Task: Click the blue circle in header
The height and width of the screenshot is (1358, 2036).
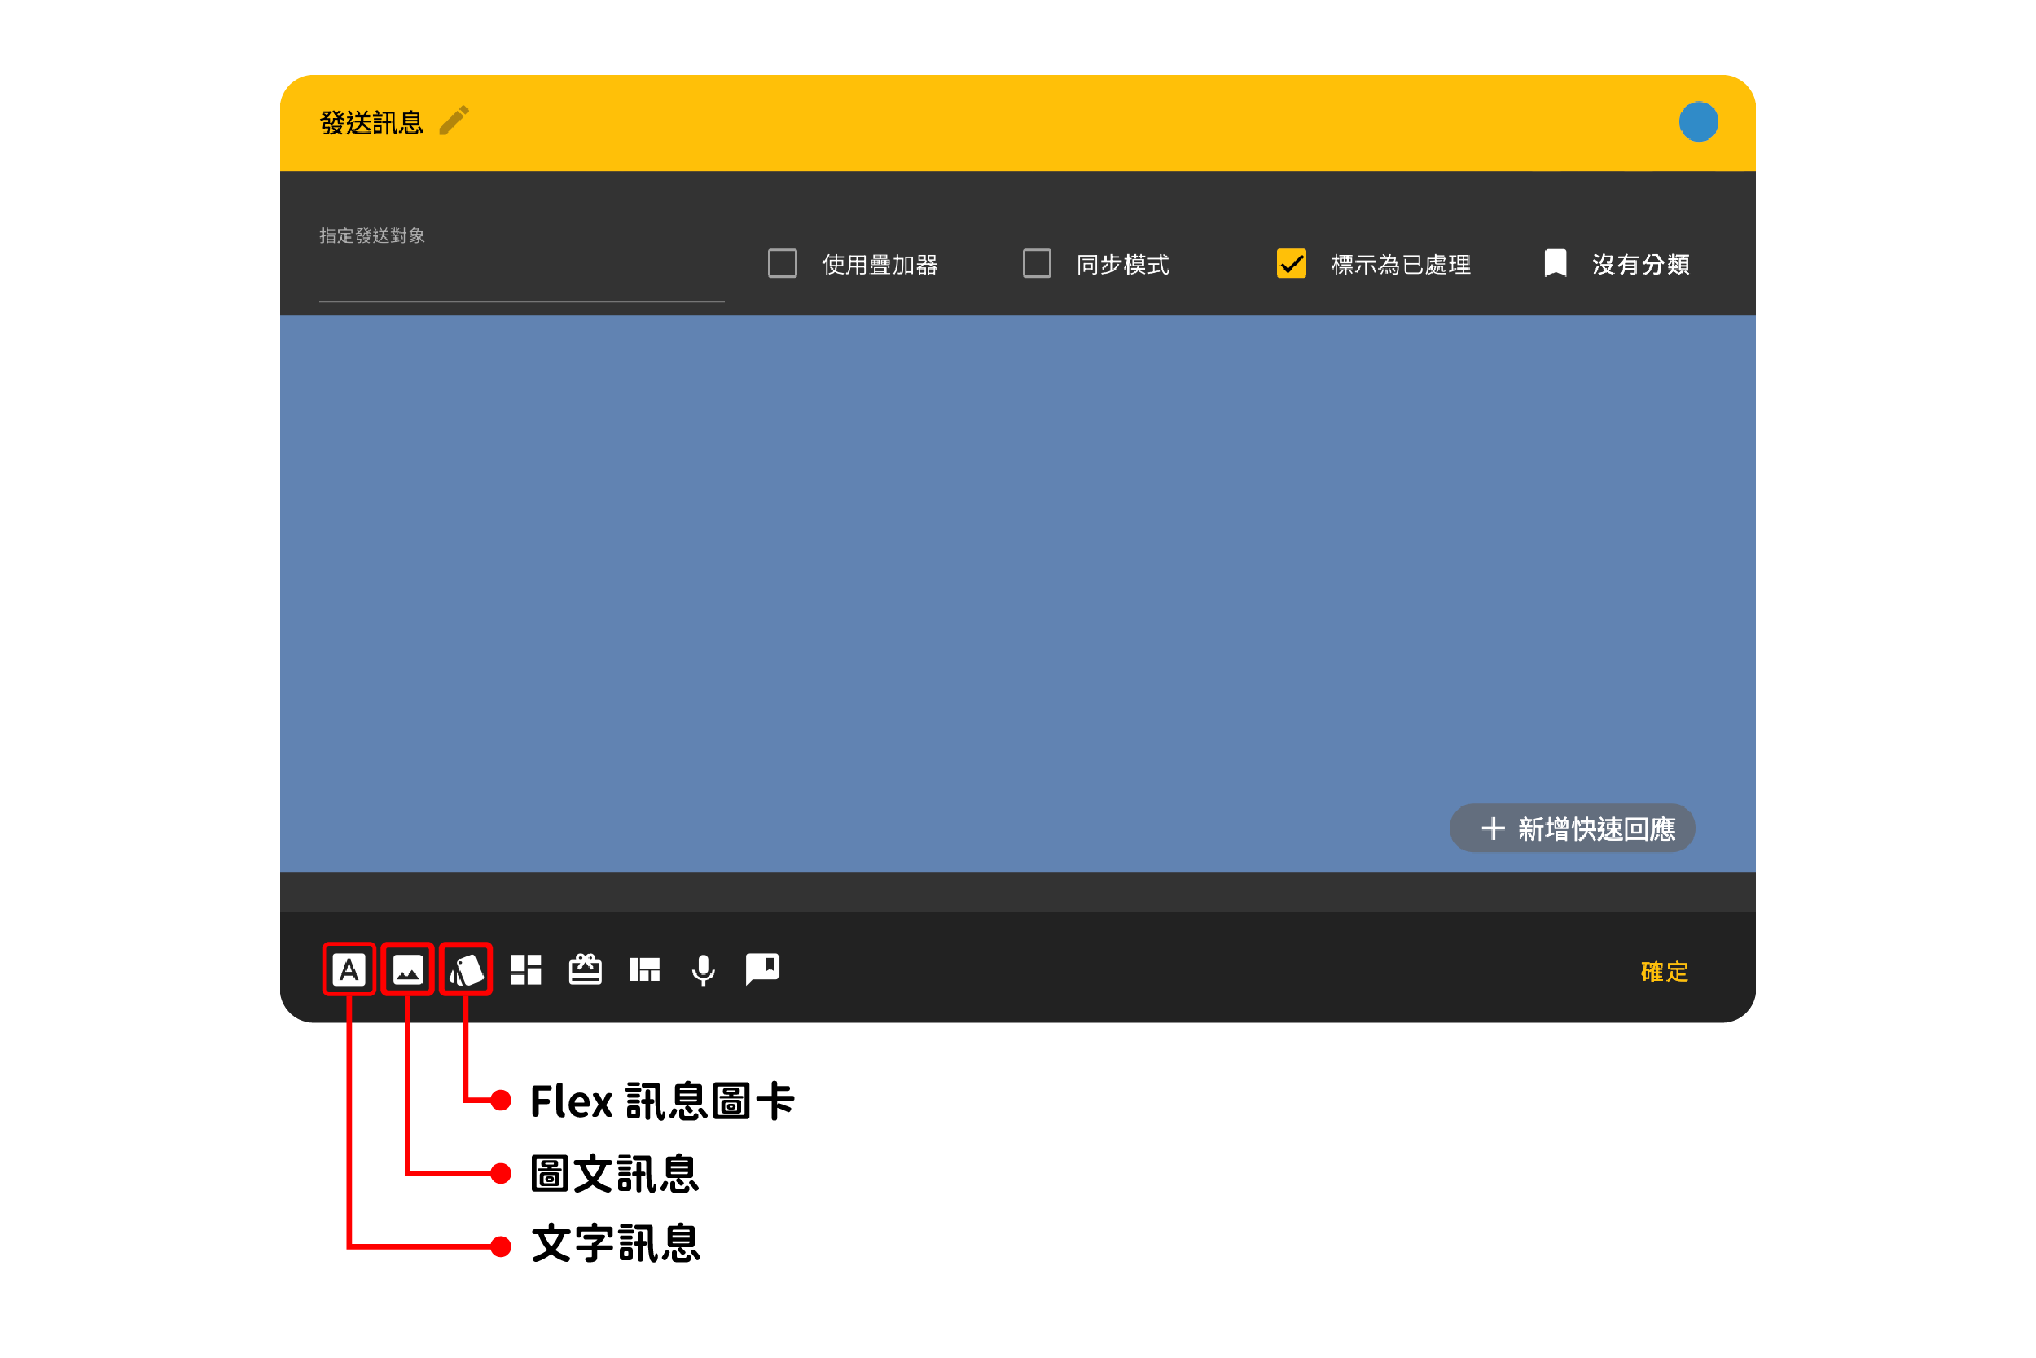Action: pyautogui.click(x=1698, y=121)
